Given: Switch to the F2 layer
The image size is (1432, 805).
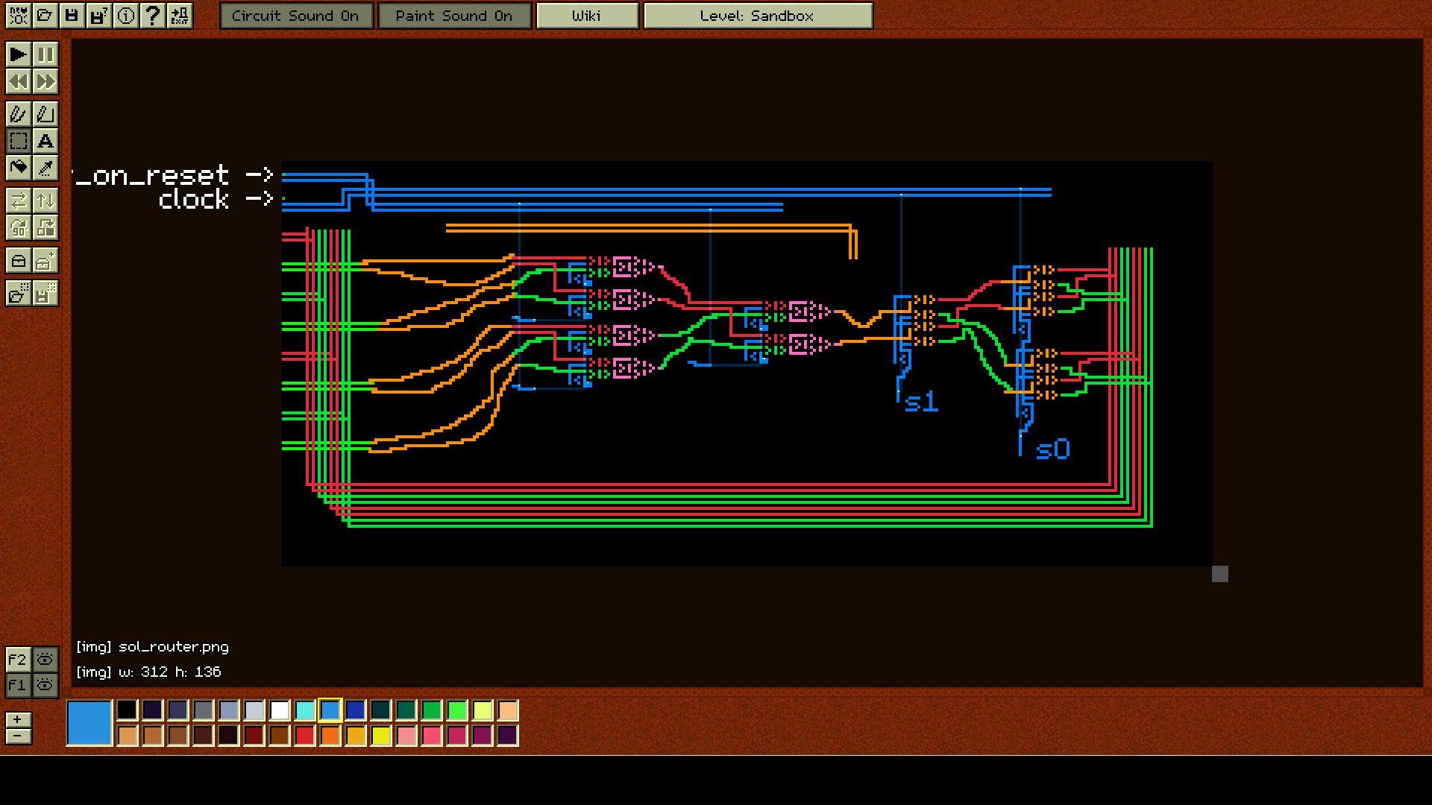Looking at the screenshot, I should 16,660.
